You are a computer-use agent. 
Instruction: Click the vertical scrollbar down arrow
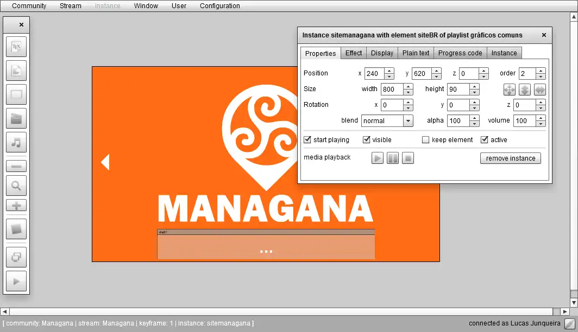[574, 303]
